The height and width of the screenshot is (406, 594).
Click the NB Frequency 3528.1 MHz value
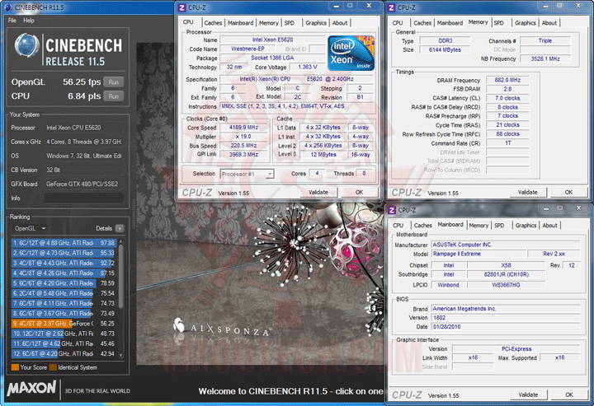click(545, 59)
